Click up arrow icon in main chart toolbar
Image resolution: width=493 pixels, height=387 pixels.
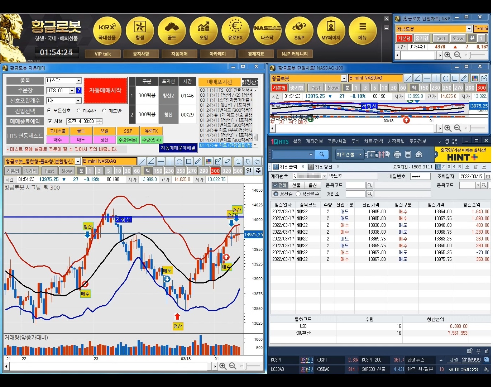239,161
